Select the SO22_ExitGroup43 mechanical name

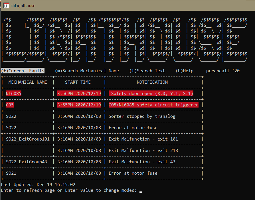(26, 162)
